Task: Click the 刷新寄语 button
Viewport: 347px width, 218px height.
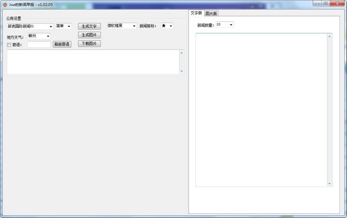Action: (62, 44)
